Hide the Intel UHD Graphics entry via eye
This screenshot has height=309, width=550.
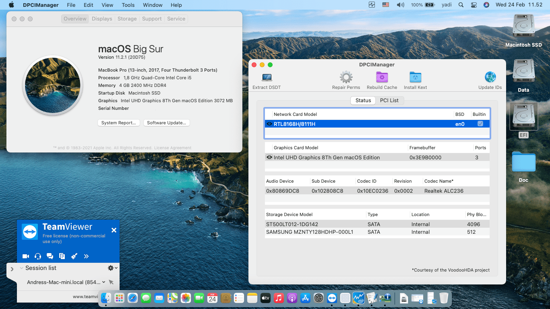pyautogui.click(x=269, y=157)
